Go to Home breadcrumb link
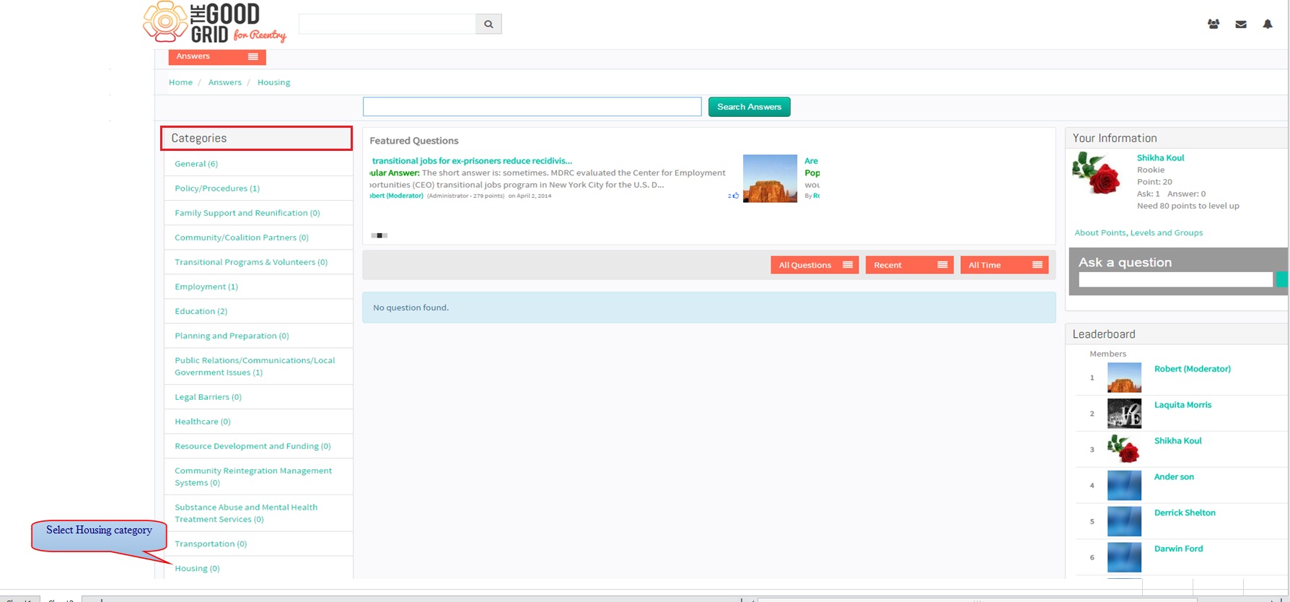 [x=180, y=82]
